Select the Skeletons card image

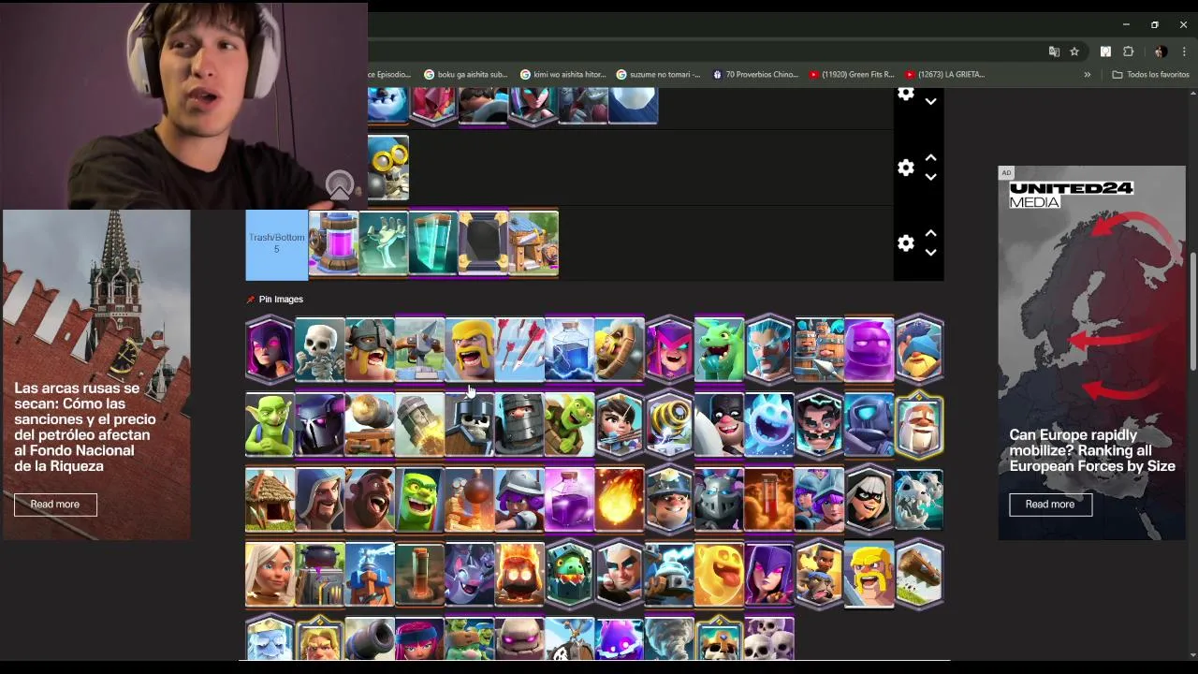(319, 349)
